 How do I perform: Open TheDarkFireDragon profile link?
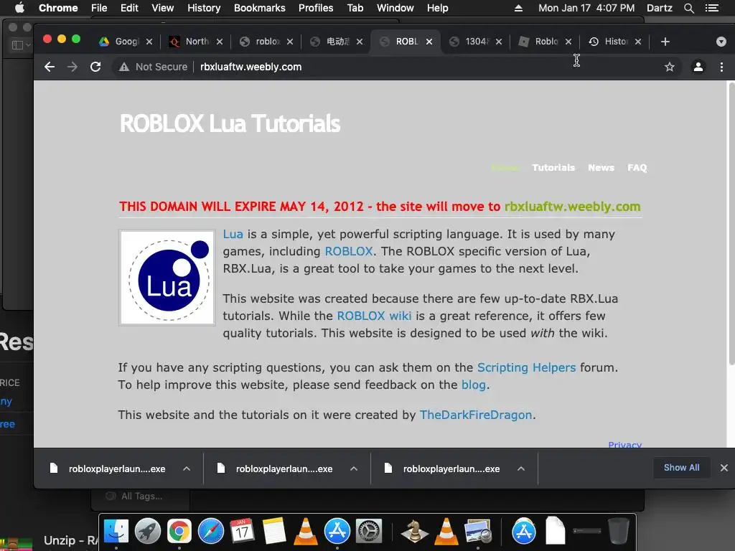click(476, 415)
